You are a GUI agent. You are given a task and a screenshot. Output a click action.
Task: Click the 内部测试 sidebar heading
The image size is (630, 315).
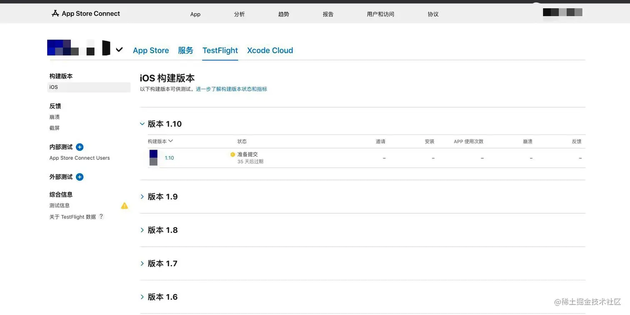[61, 147]
